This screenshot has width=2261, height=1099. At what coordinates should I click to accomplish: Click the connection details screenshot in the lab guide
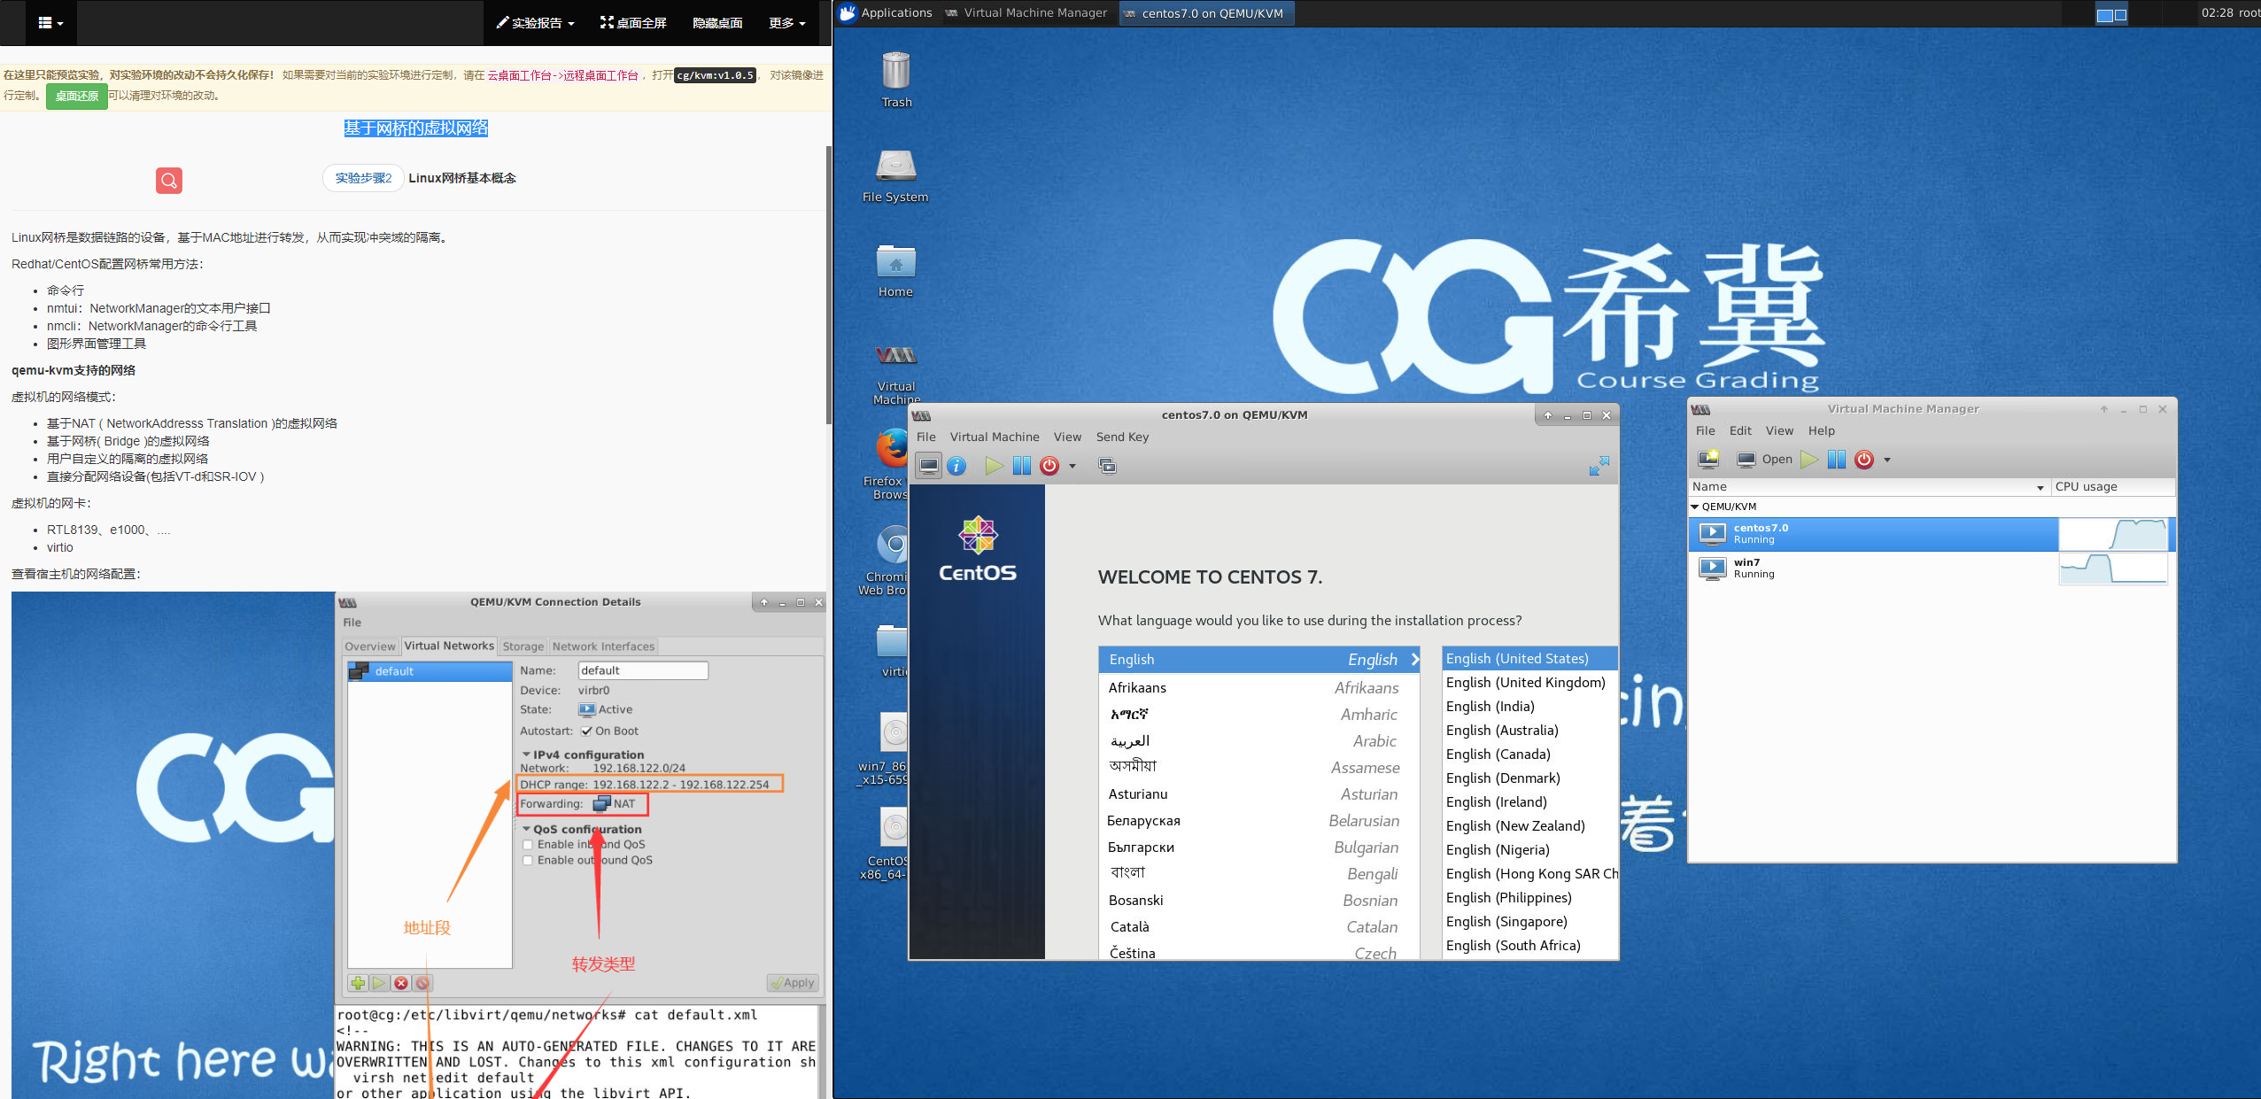pyautogui.click(x=418, y=845)
